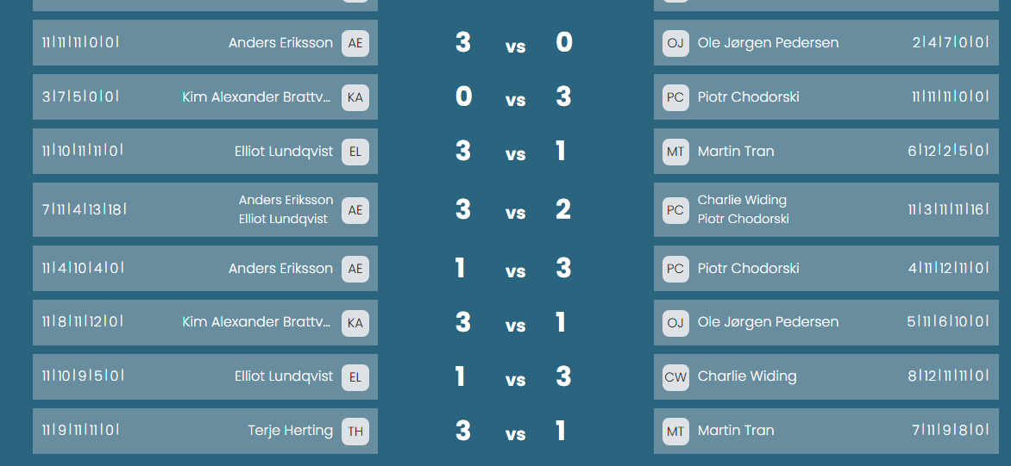Click Martin Tran's set scores 7|11|9|8|0
The height and width of the screenshot is (466, 1011).
point(950,430)
